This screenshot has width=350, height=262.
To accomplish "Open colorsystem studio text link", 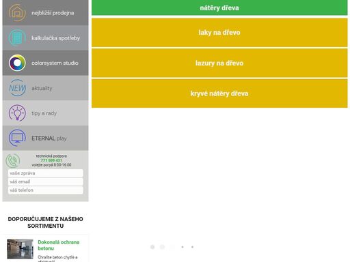I will (x=55, y=63).
